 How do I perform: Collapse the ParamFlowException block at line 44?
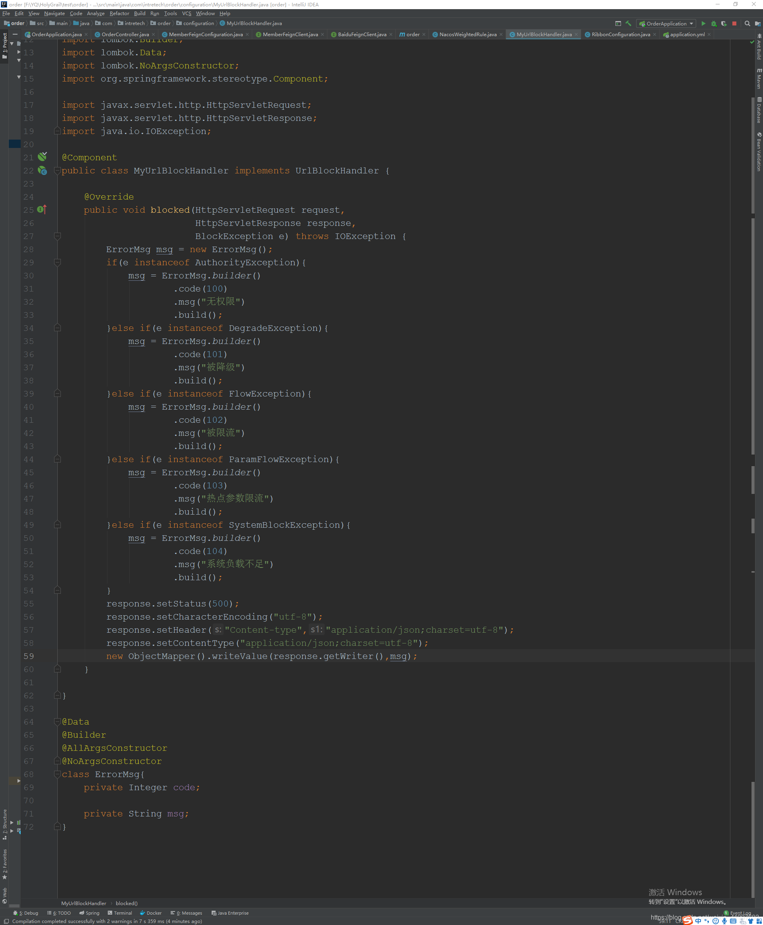[x=57, y=459]
